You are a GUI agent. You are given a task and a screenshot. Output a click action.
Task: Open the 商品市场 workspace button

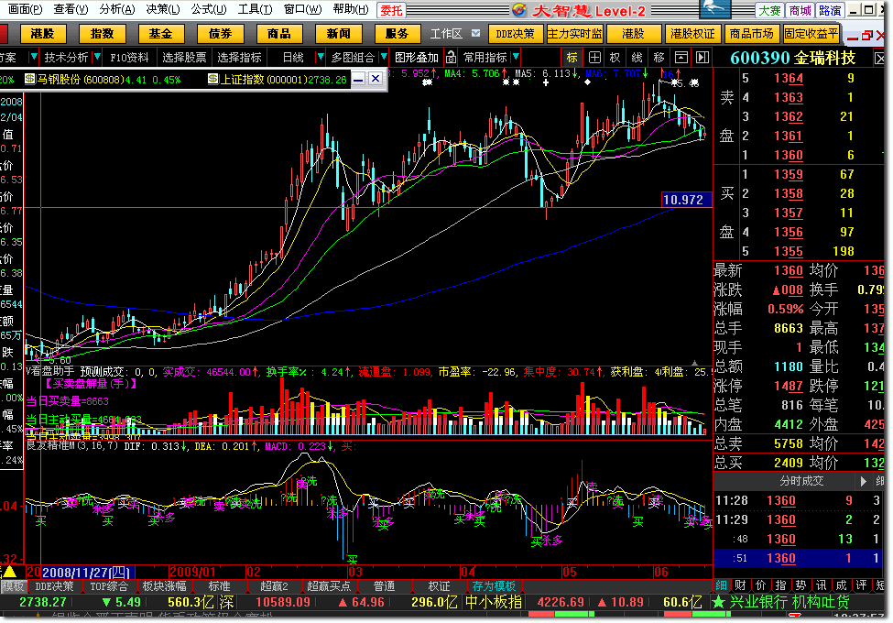[752, 34]
